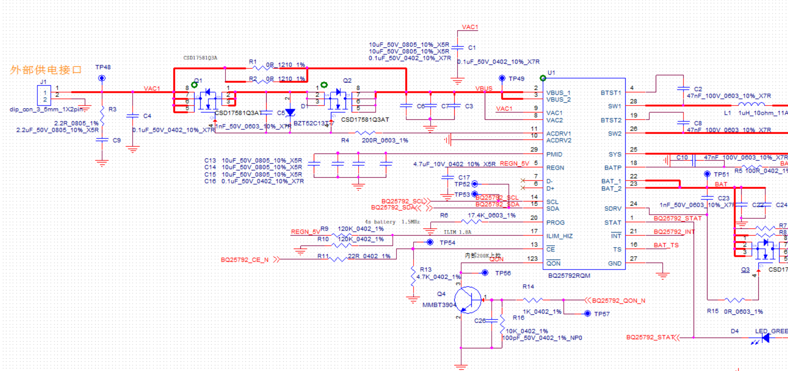The image size is (788, 371).
Task: Click the D1 zener diode symbol
Action: tap(290, 112)
